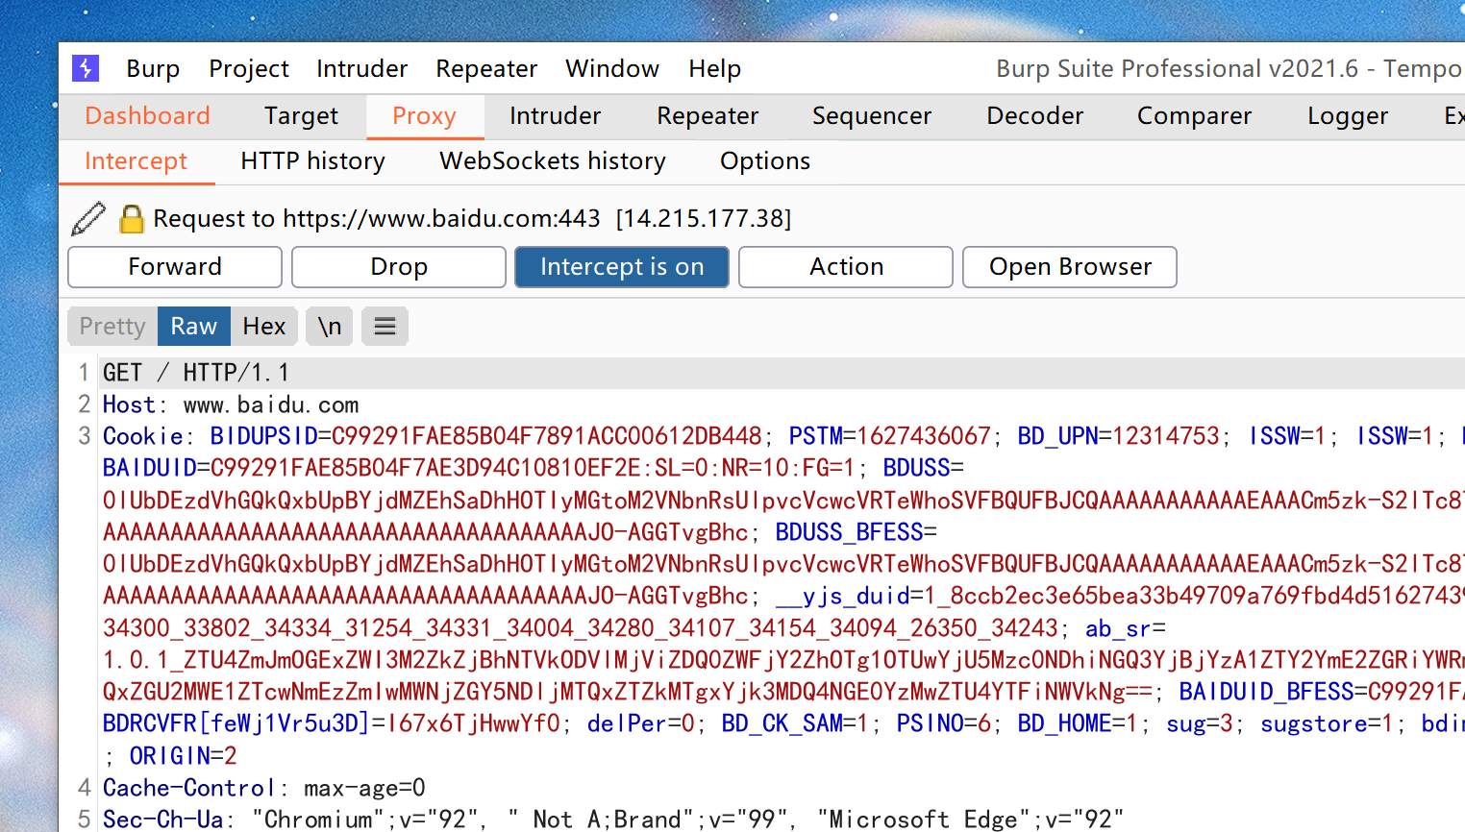Viewport: 1465px width, 832px height.
Task: Switch to the Decoder tab
Action: 1034,116
